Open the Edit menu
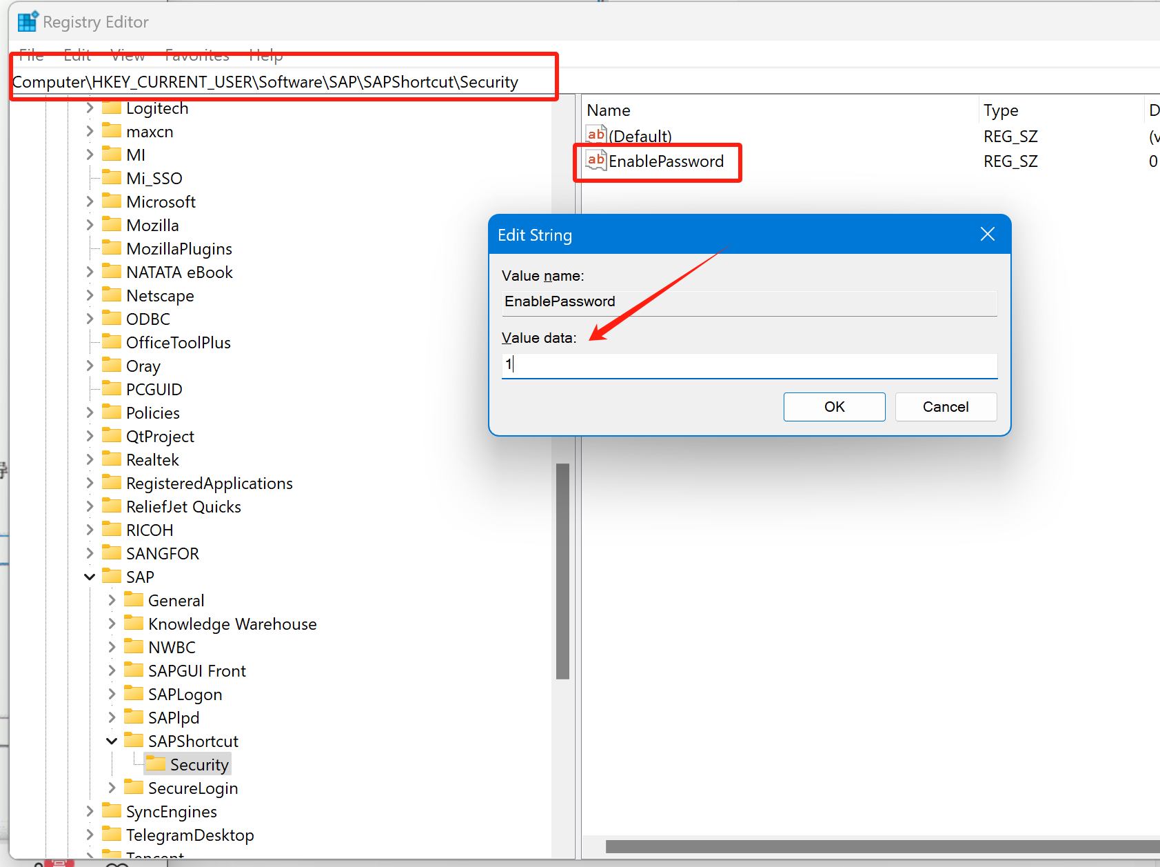Image resolution: width=1160 pixels, height=867 pixels. point(77,55)
